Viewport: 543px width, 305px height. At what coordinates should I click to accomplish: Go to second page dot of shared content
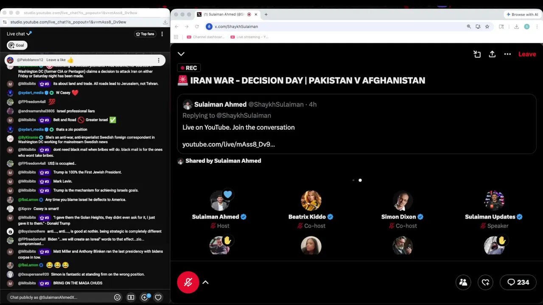click(x=360, y=180)
